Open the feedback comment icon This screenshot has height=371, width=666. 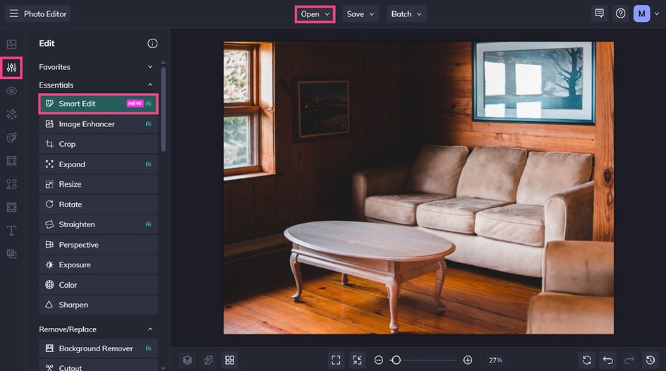point(599,13)
